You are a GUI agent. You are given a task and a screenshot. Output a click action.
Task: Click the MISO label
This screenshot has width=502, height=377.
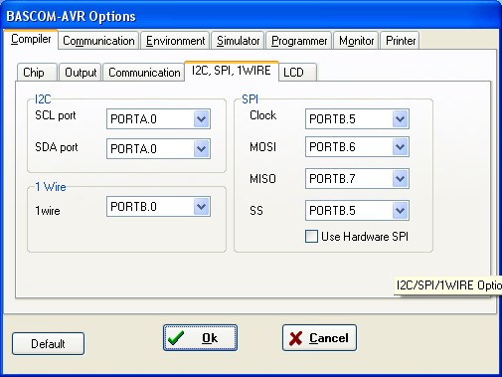(262, 179)
